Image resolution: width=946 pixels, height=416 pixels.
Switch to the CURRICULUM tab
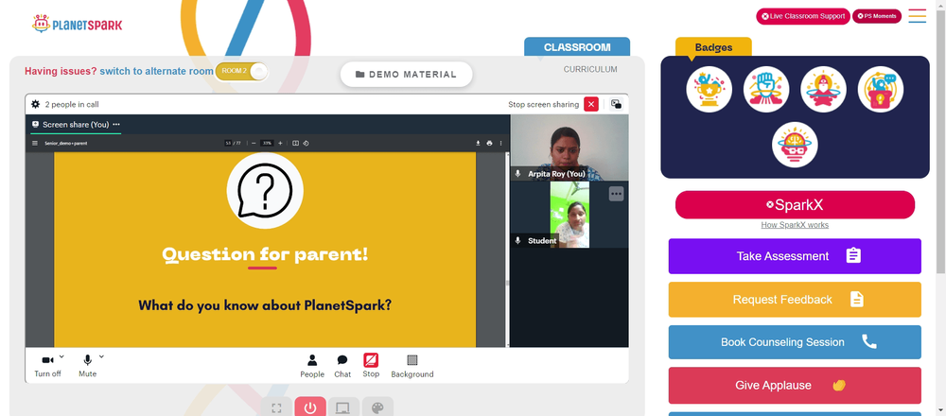point(590,69)
